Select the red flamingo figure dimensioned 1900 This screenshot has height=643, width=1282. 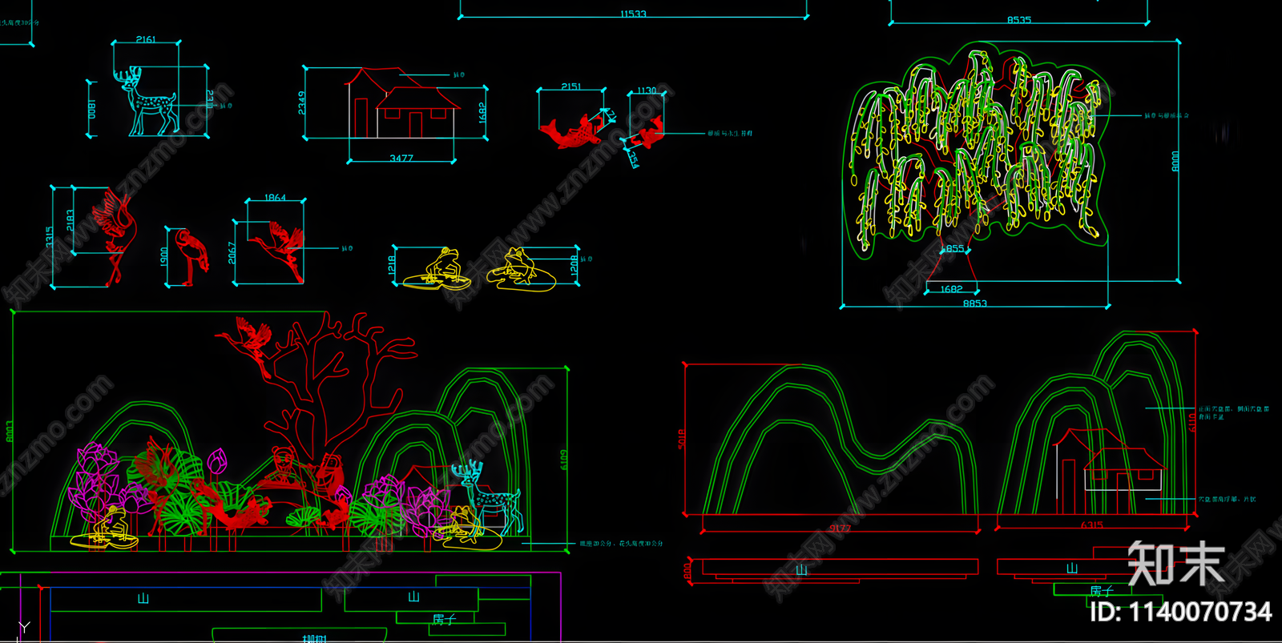(191, 256)
